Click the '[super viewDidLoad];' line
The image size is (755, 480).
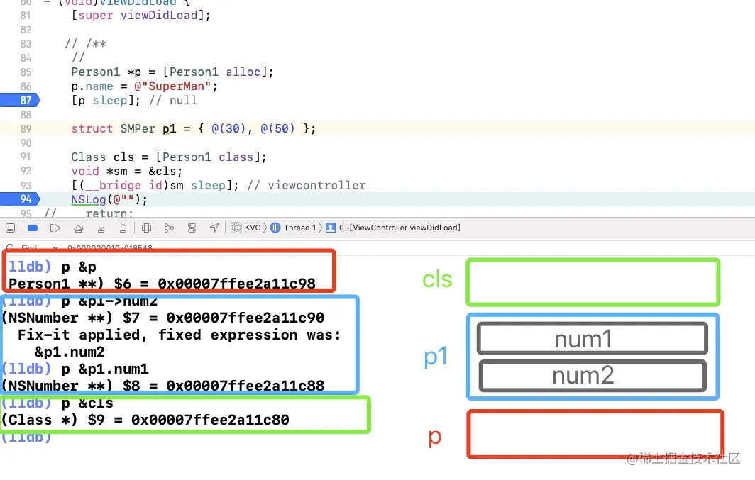pyautogui.click(x=141, y=16)
